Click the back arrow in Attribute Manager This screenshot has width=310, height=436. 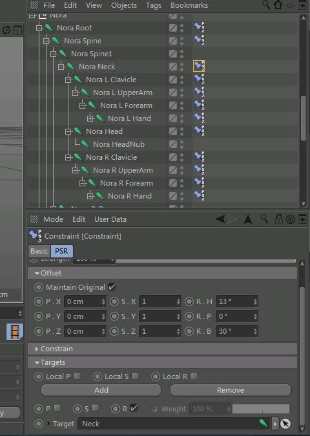point(221,219)
